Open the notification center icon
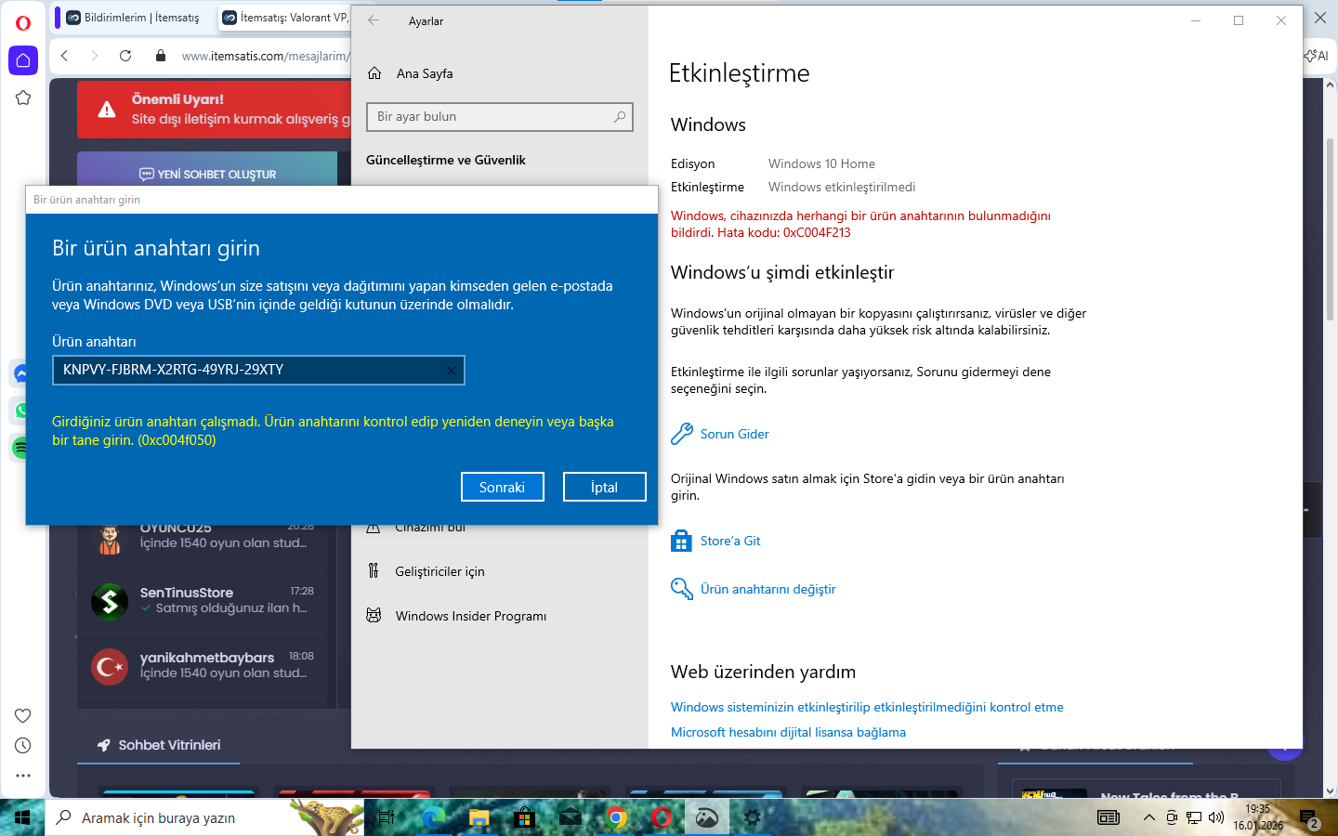The image size is (1338, 836). click(x=1309, y=819)
